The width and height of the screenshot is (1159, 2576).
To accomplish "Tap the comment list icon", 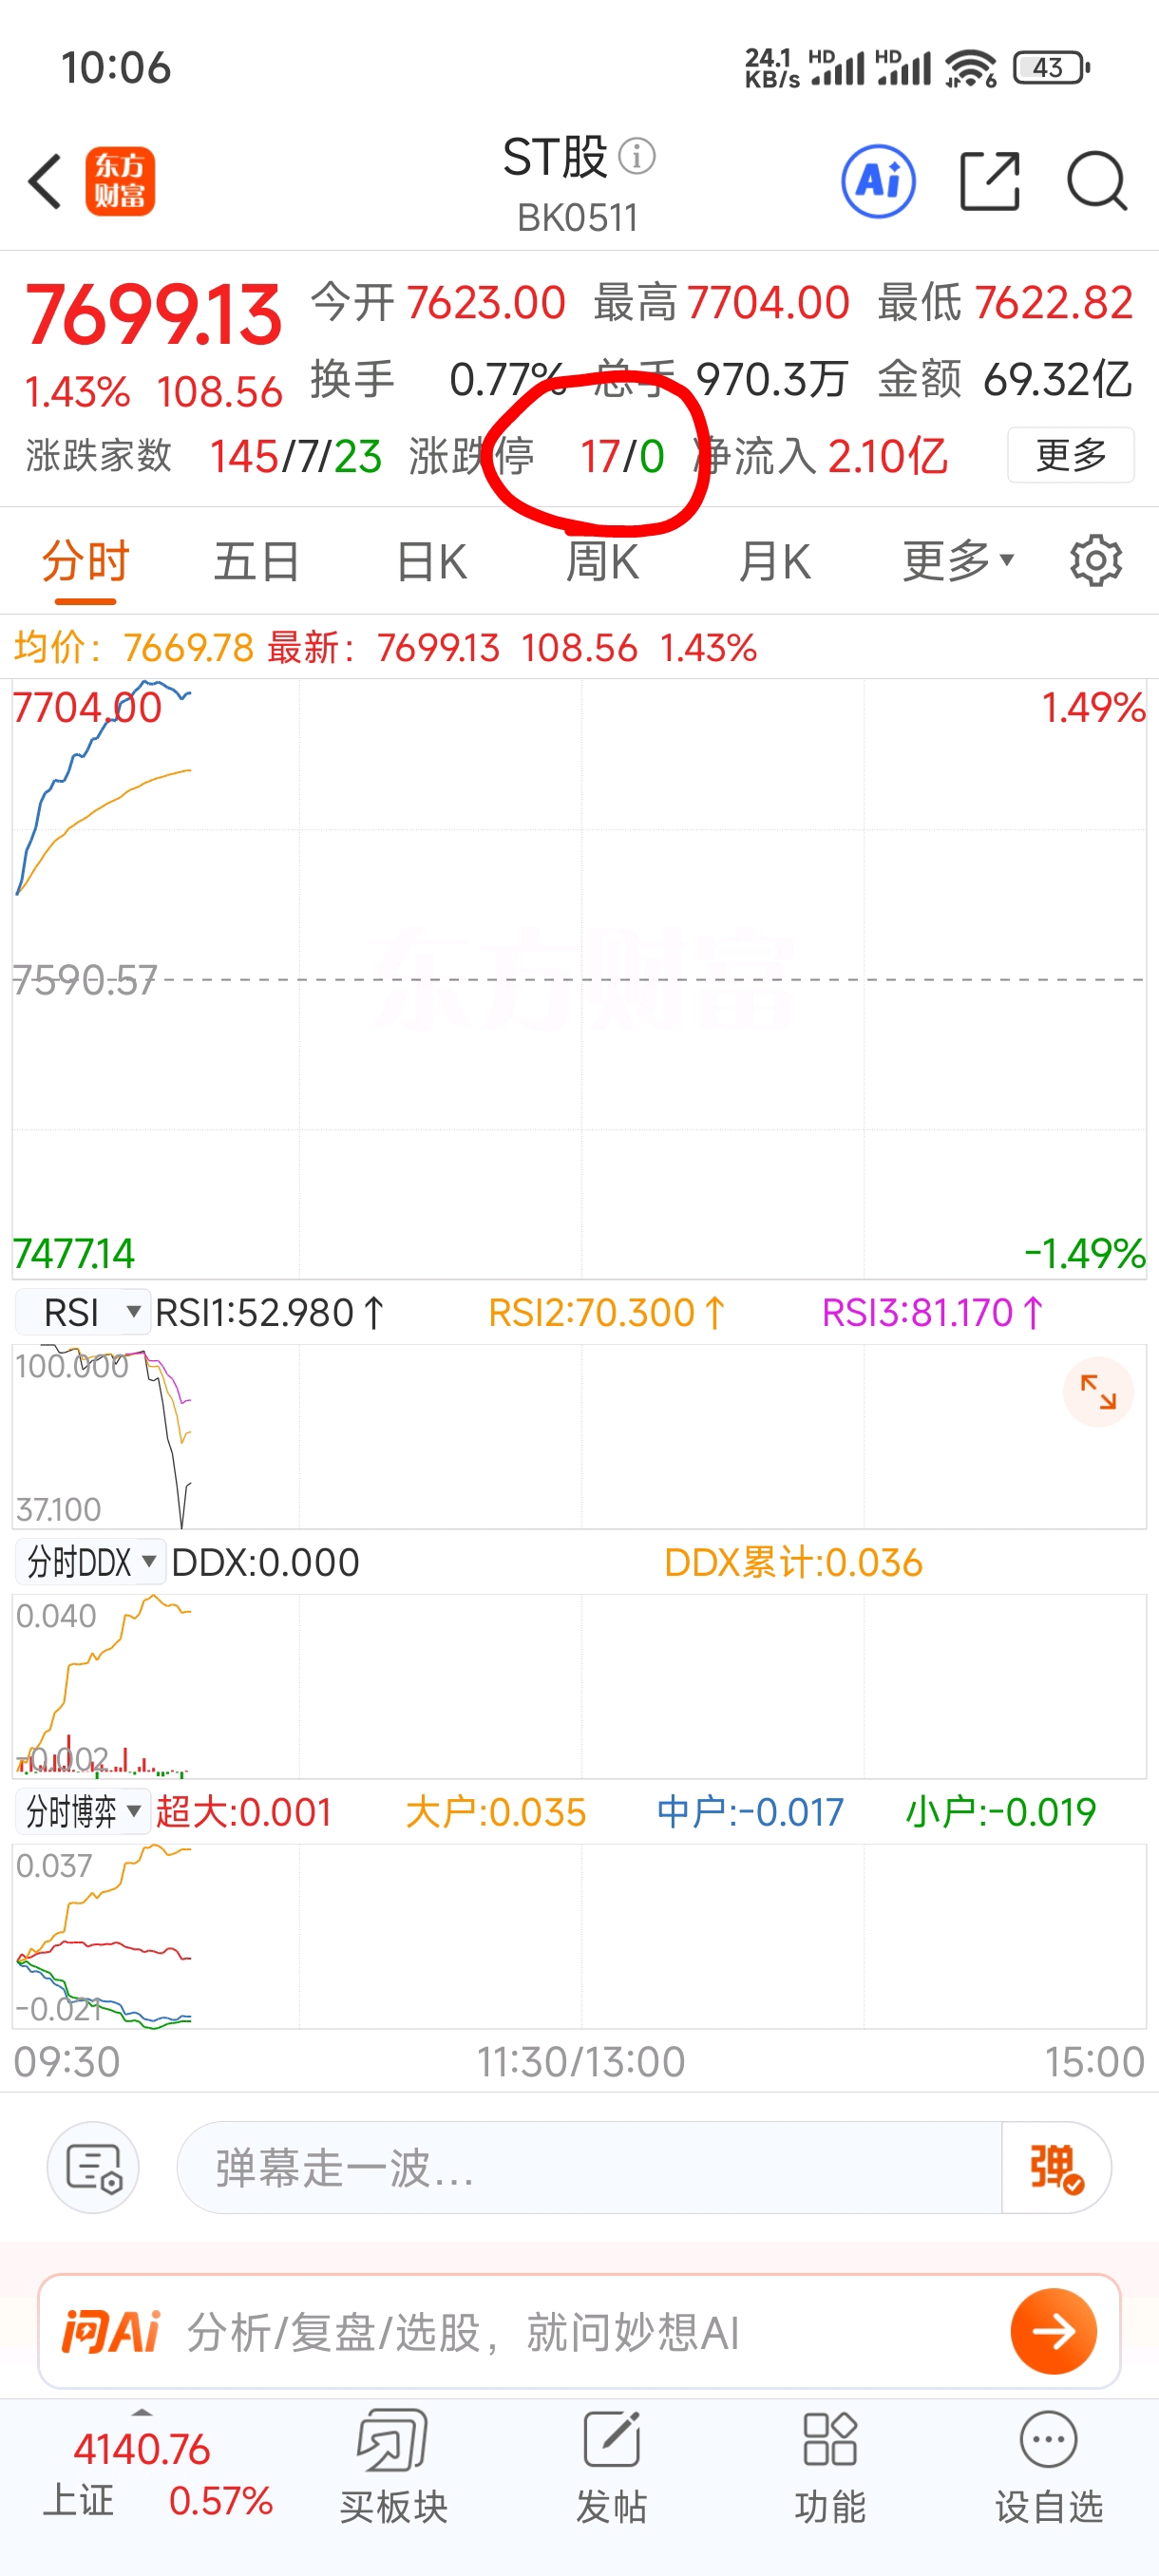I will tap(93, 2167).
